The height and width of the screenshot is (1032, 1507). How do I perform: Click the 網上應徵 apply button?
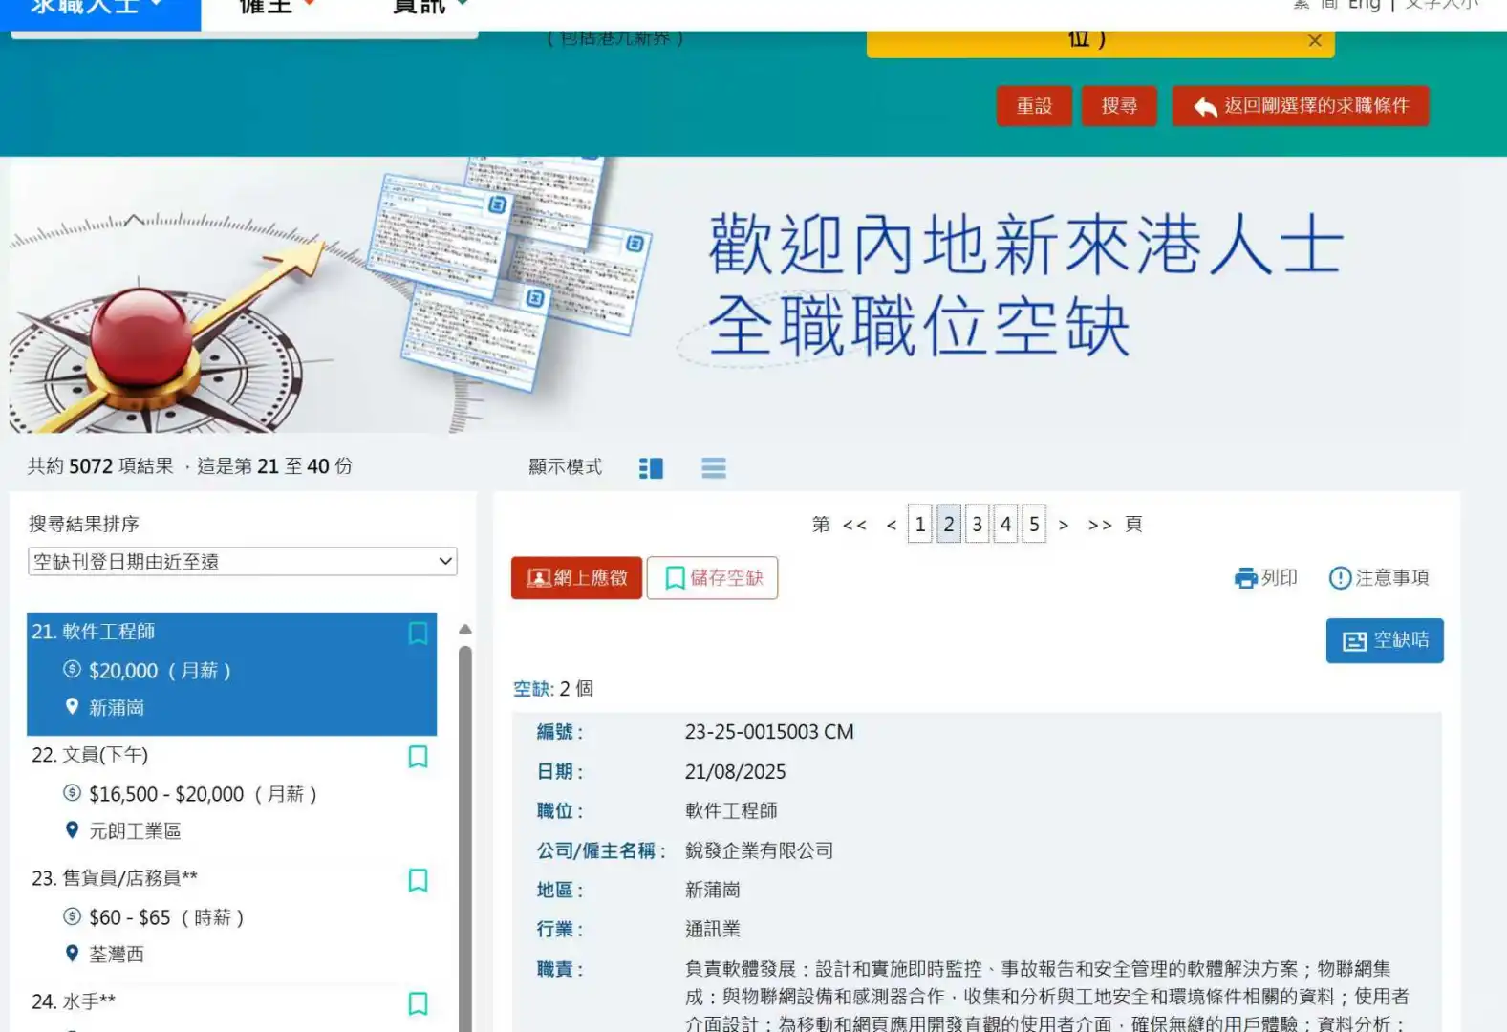[576, 578]
